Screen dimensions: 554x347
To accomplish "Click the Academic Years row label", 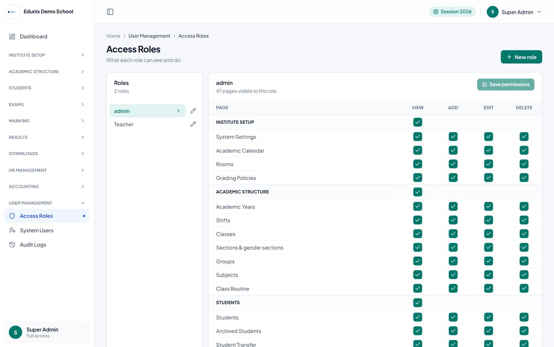I will click(x=235, y=207).
